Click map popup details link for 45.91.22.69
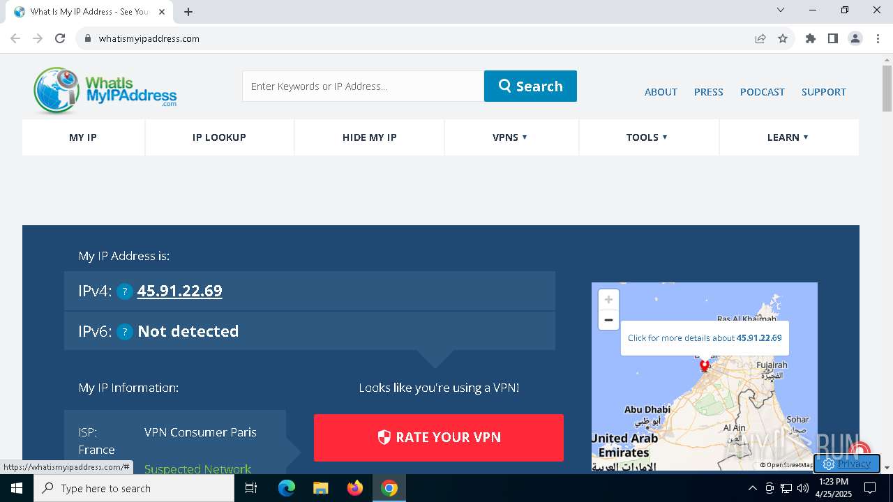 pyautogui.click(x=705, y=337)
